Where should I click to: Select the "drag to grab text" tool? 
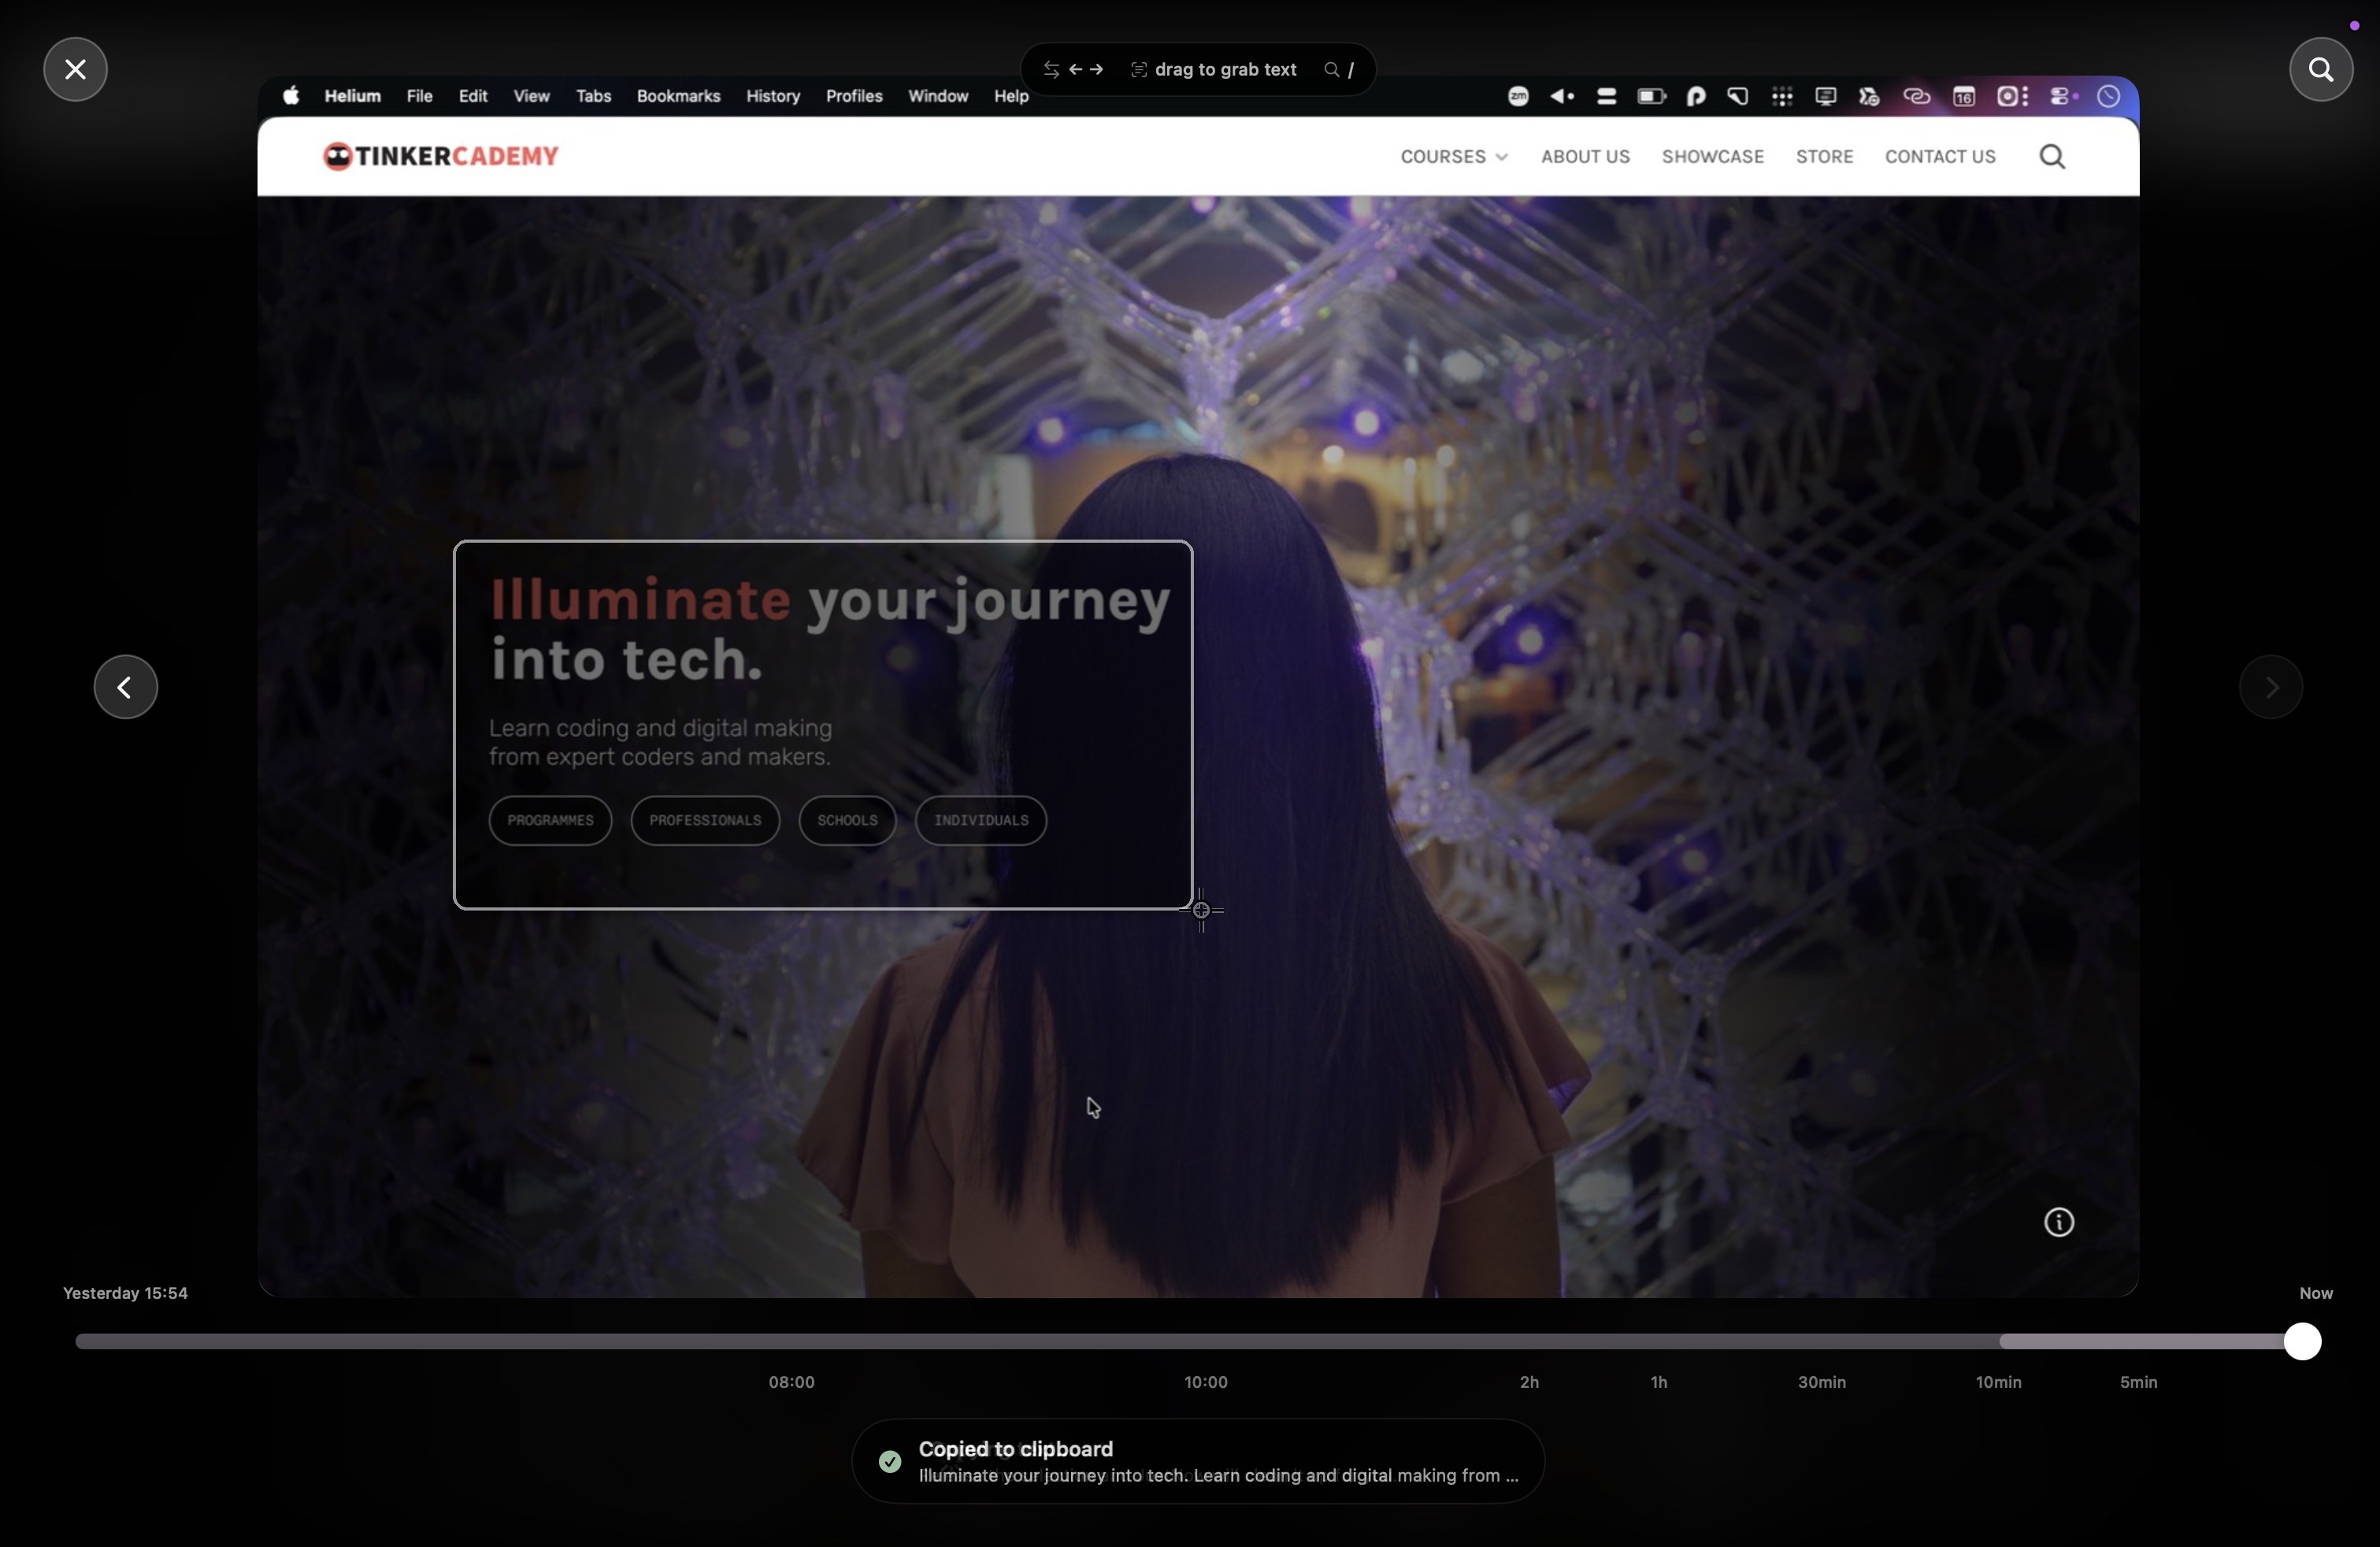click(x=1211, y=68)
